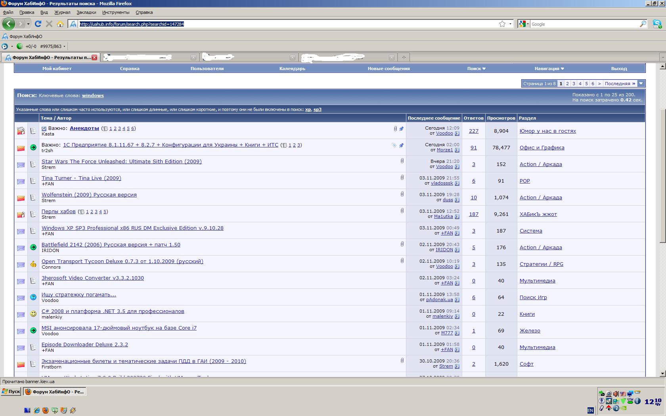Click the browser Back arrow button
666x416 pixels.
pos(9,24)
